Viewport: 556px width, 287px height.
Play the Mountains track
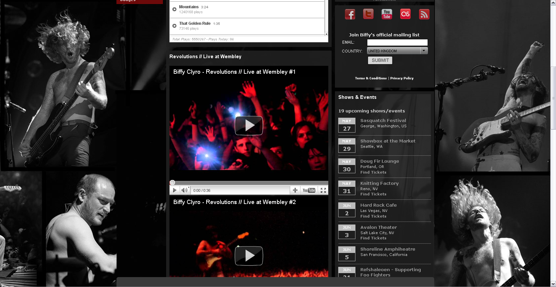click(174, 9)
